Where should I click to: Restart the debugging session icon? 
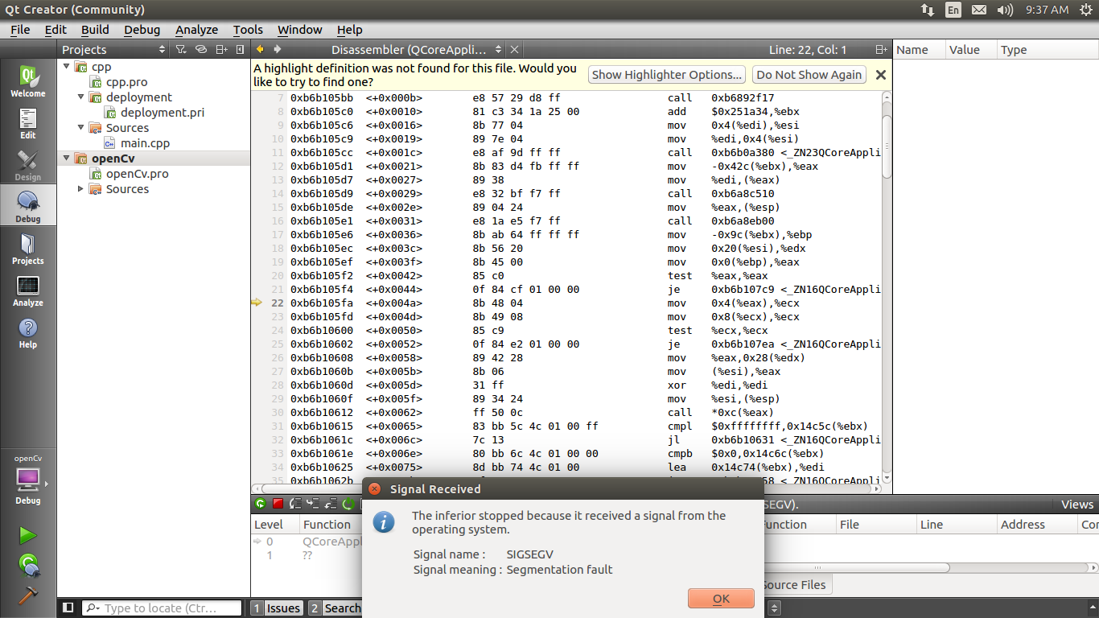click(348, 504)
